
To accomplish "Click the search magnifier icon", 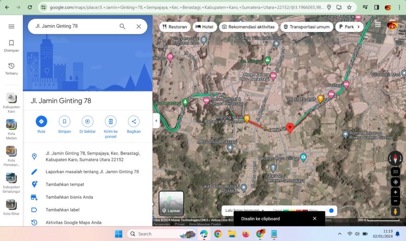I will point(122,26).
